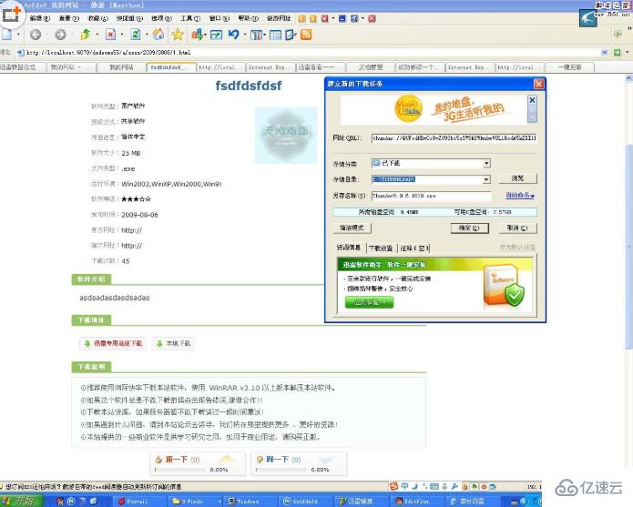Click the blue minimize-tab icon in menu bar

(x=342, y=18)
